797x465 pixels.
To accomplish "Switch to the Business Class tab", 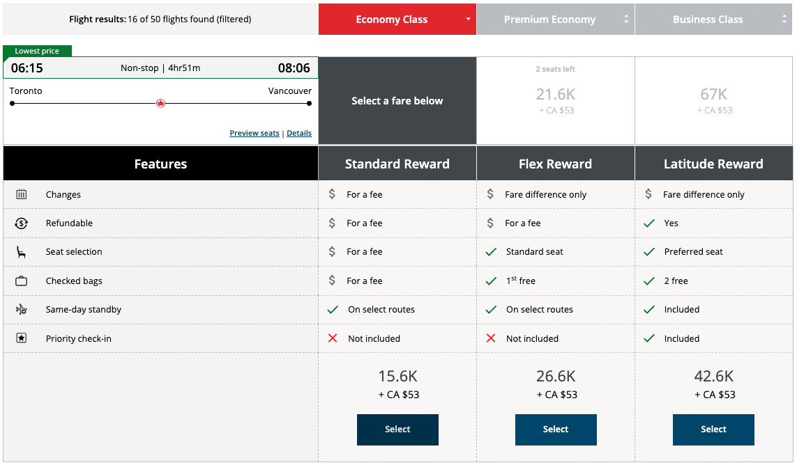I will tap(708, 19).
